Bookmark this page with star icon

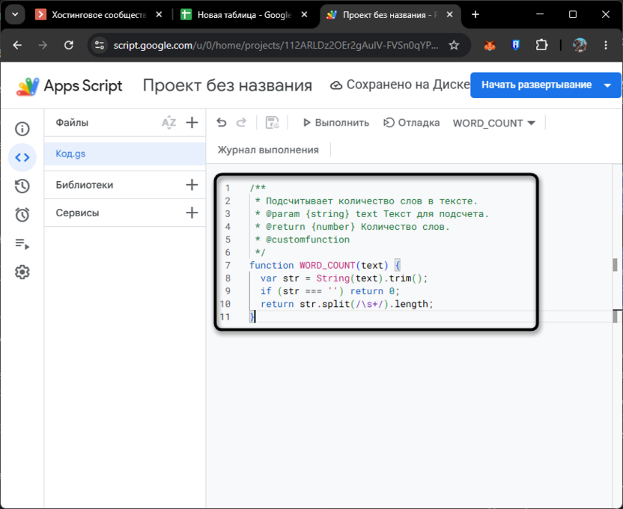454,45
